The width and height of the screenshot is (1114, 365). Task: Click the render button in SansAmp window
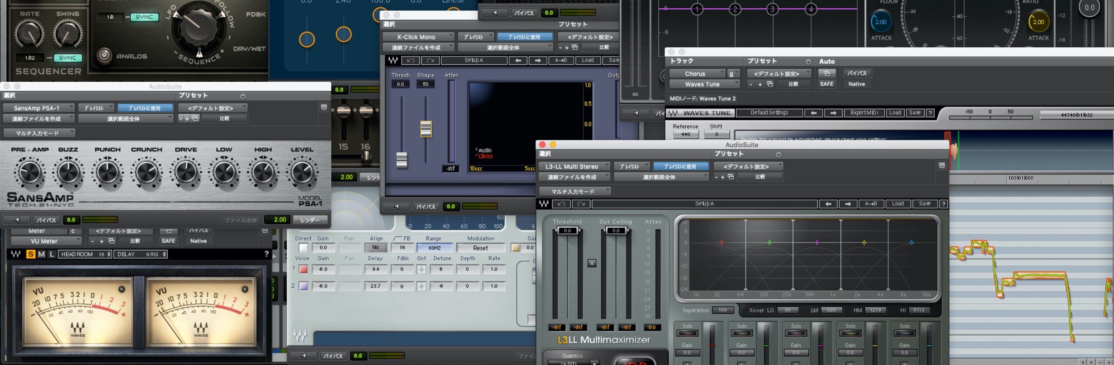tap(310, 220)
